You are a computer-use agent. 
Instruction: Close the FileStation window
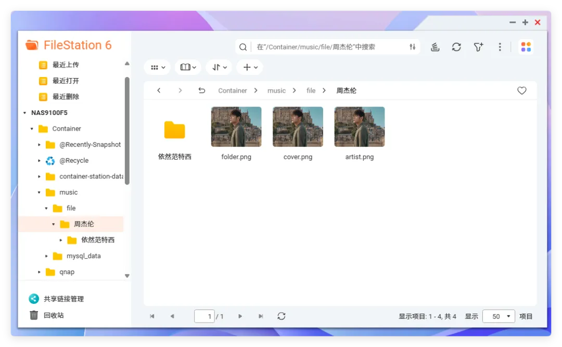click(538, 22)
